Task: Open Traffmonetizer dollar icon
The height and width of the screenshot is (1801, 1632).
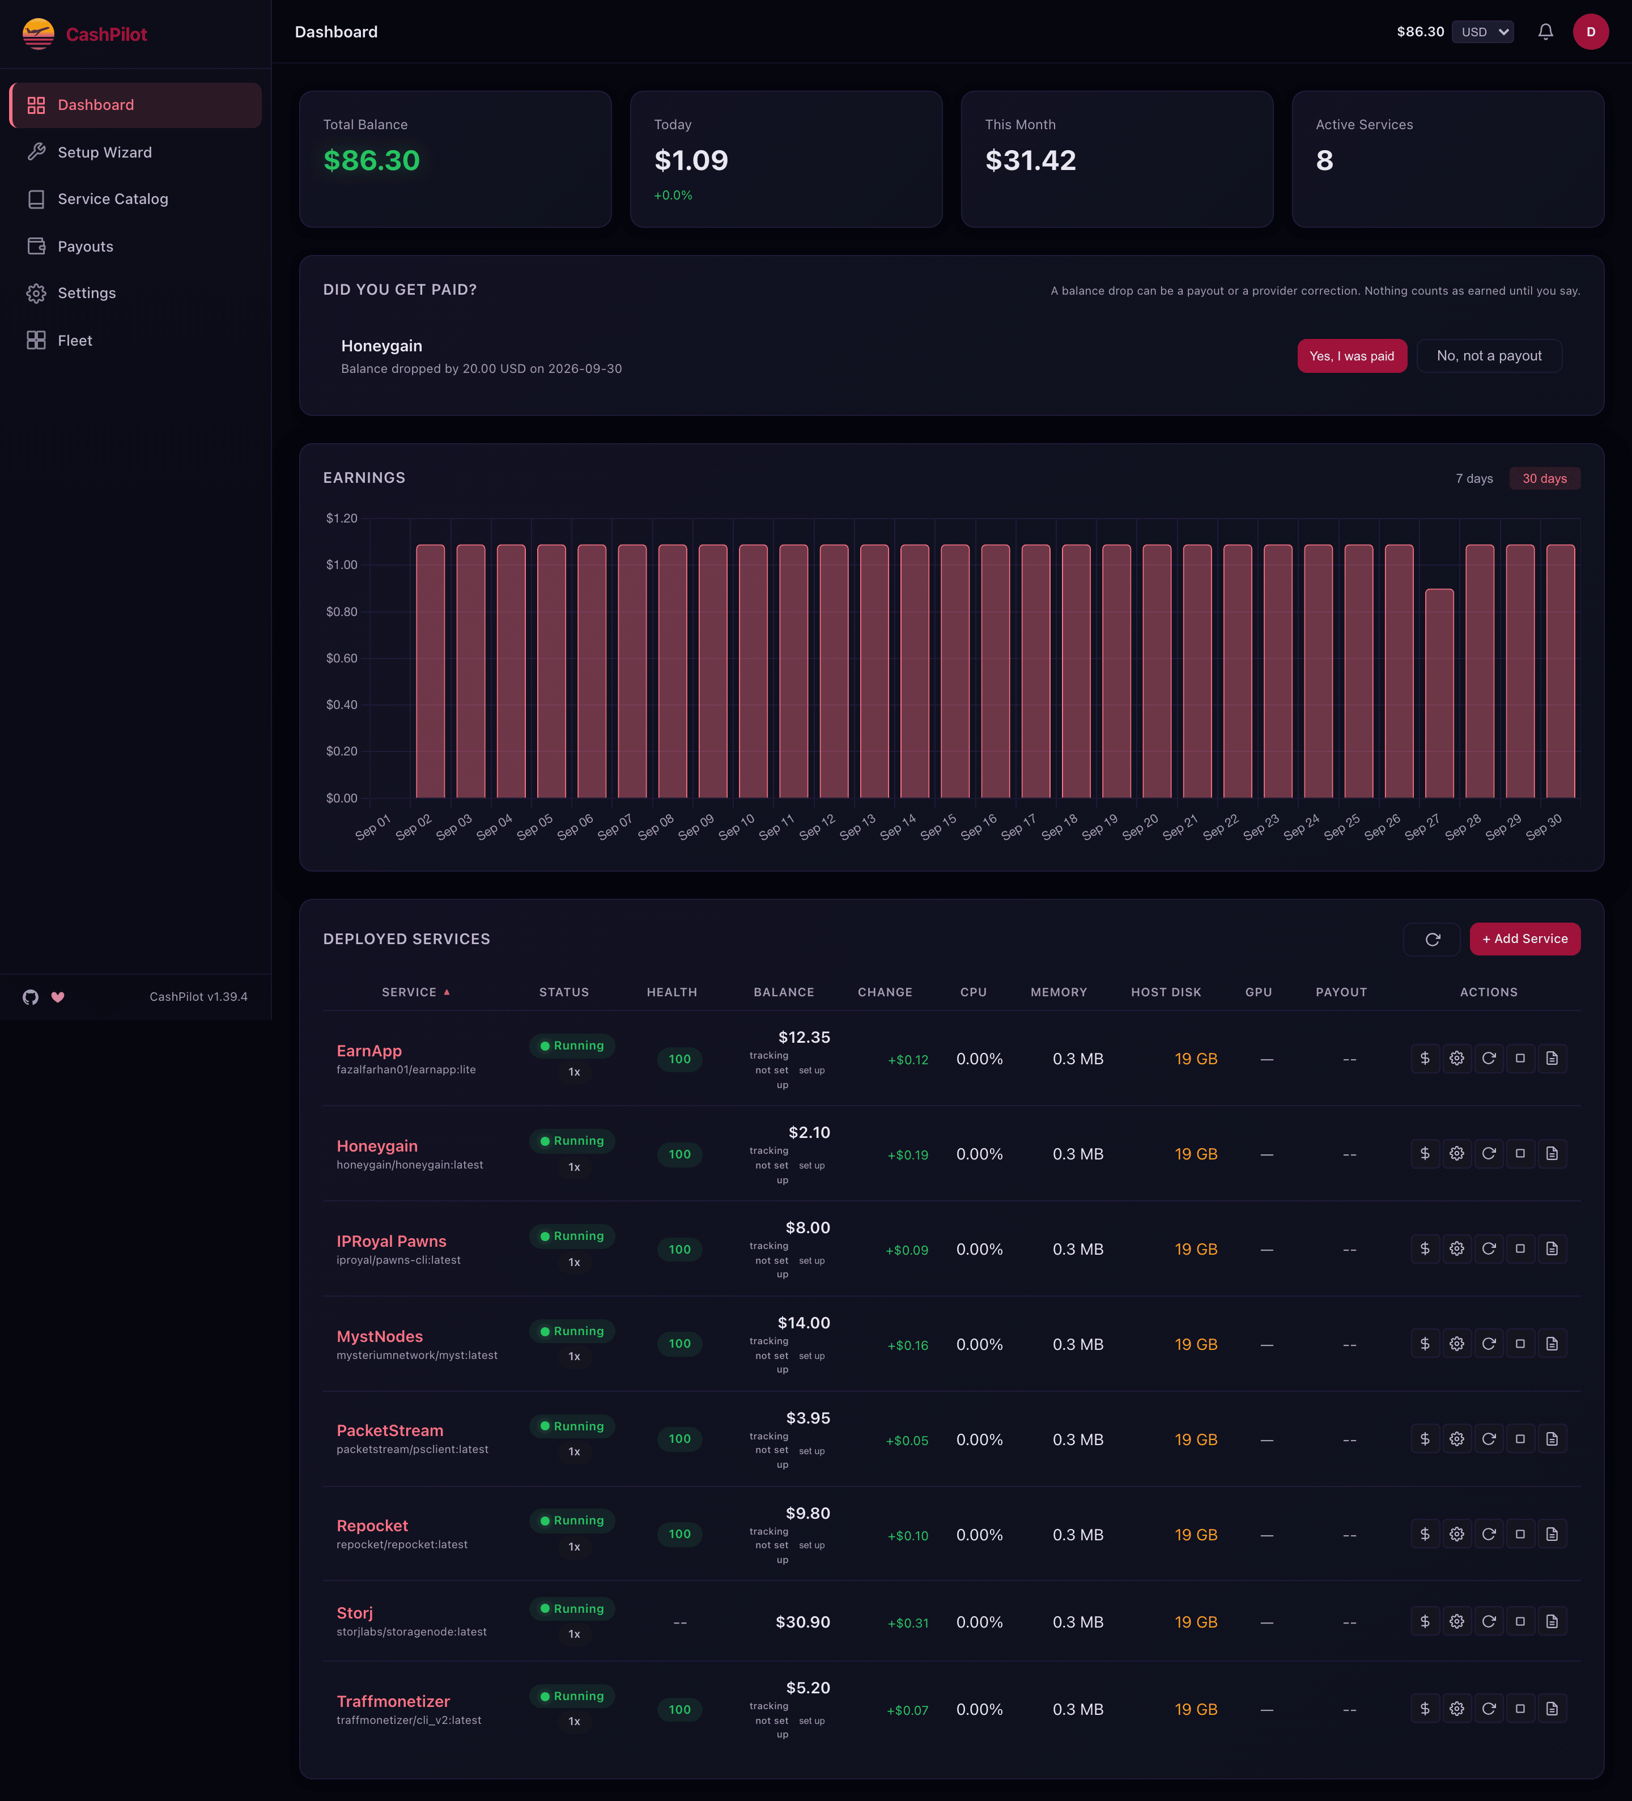Action: coord(1425,1709)
